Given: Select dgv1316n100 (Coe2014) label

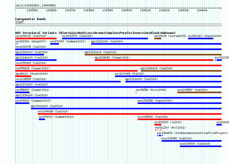Looking at the screenshot, I should click(32, 57).
